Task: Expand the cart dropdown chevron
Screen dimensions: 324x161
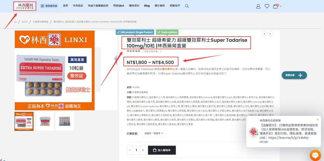Action: point(281,6)
